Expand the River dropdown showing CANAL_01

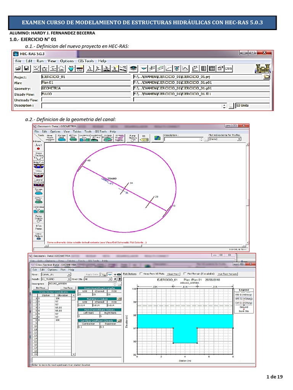(69, 275)
